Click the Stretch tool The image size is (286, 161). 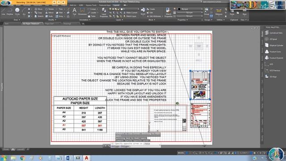(39, 16)
